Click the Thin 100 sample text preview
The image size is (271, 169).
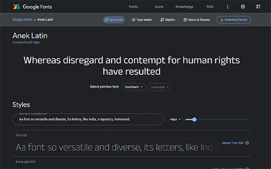tap(117, 147)
